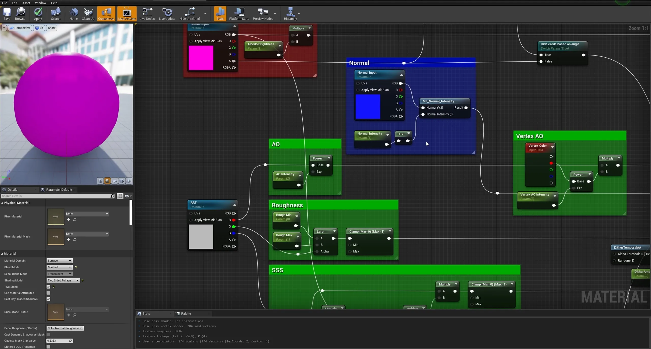Enable the Use Material Attributes checkbox
The image size is (651, 349).
coord(48,293)
